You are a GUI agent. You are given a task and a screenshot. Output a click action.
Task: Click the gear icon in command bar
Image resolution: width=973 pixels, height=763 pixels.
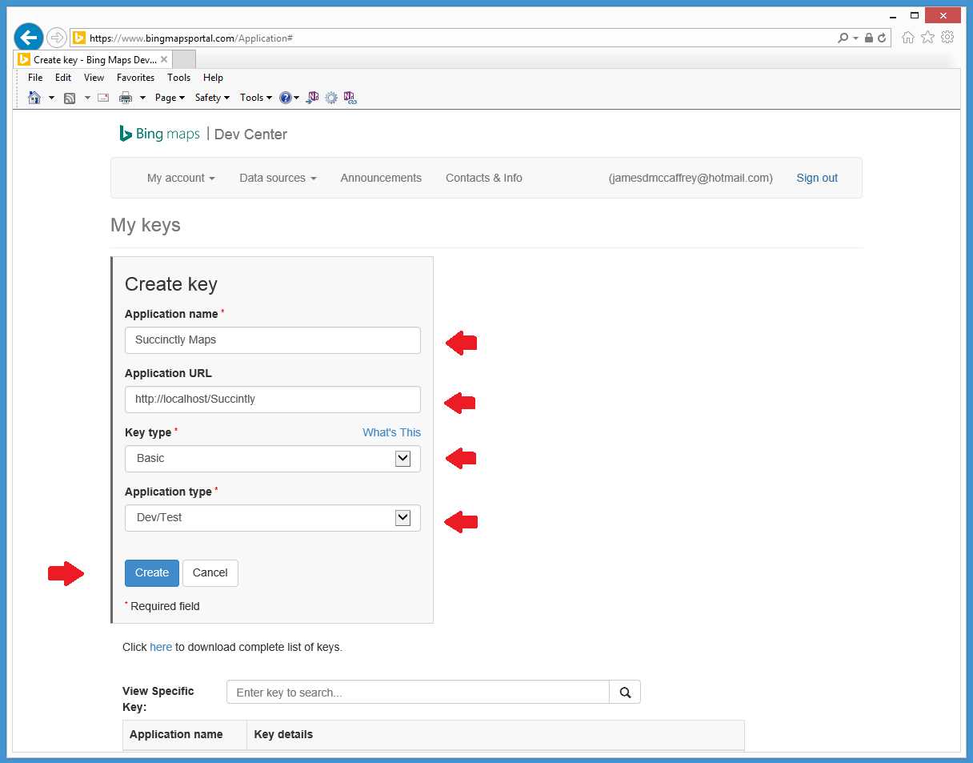(x=331, y=98)
